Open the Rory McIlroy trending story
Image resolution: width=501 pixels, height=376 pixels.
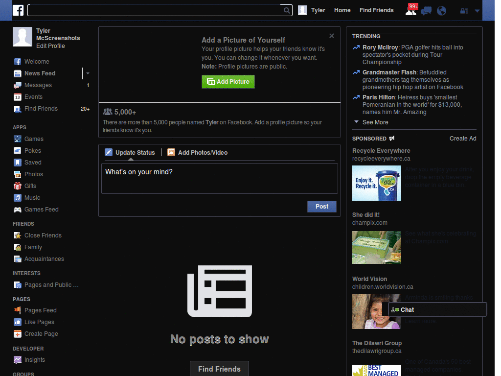click(x=413, y=55)
